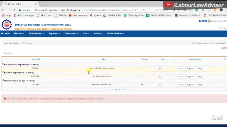Click 'View Rejected' link
This screenshot has width=227, height=127.
pyautogui.click(x=217, y=43)
